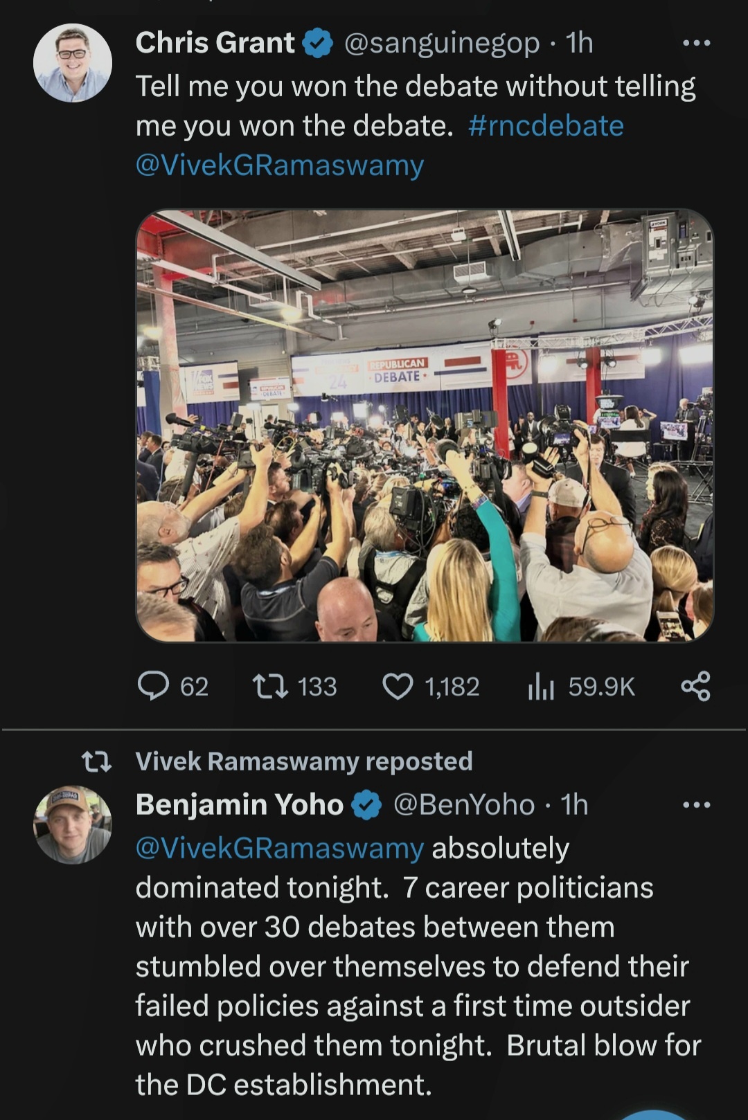
Task: Open @VivekGRamaswamy mention in Benjamin Yoho's tweet
Action: click(x=280, y=848)
